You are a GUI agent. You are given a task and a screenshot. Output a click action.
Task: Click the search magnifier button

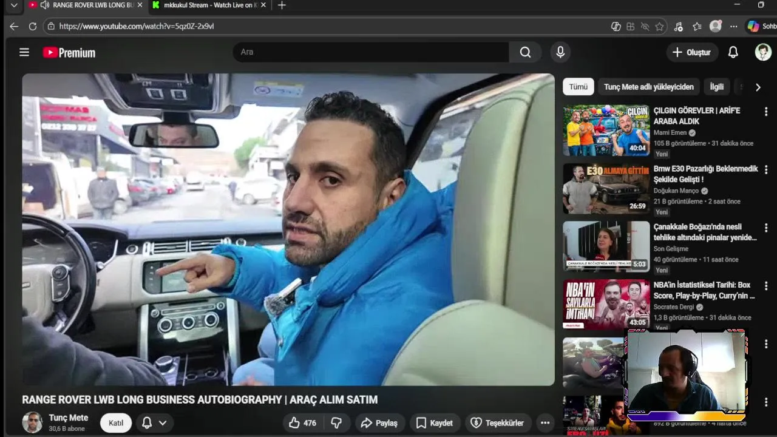coord(525,52)
